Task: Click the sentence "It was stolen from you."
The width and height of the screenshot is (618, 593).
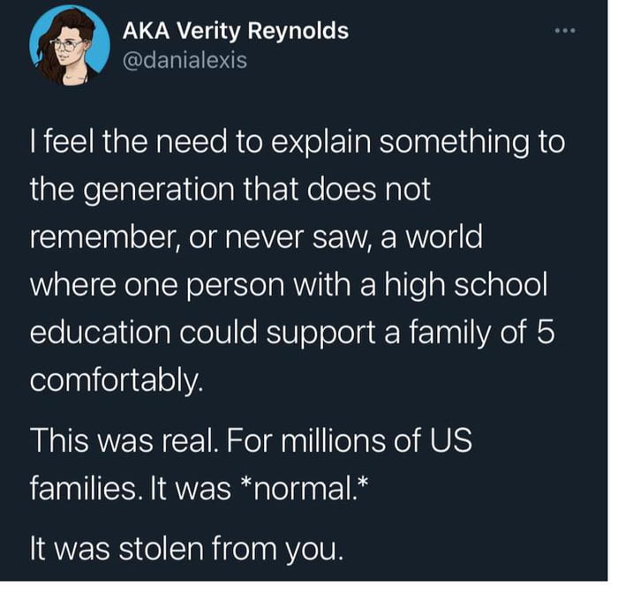Action: (186, 549)
